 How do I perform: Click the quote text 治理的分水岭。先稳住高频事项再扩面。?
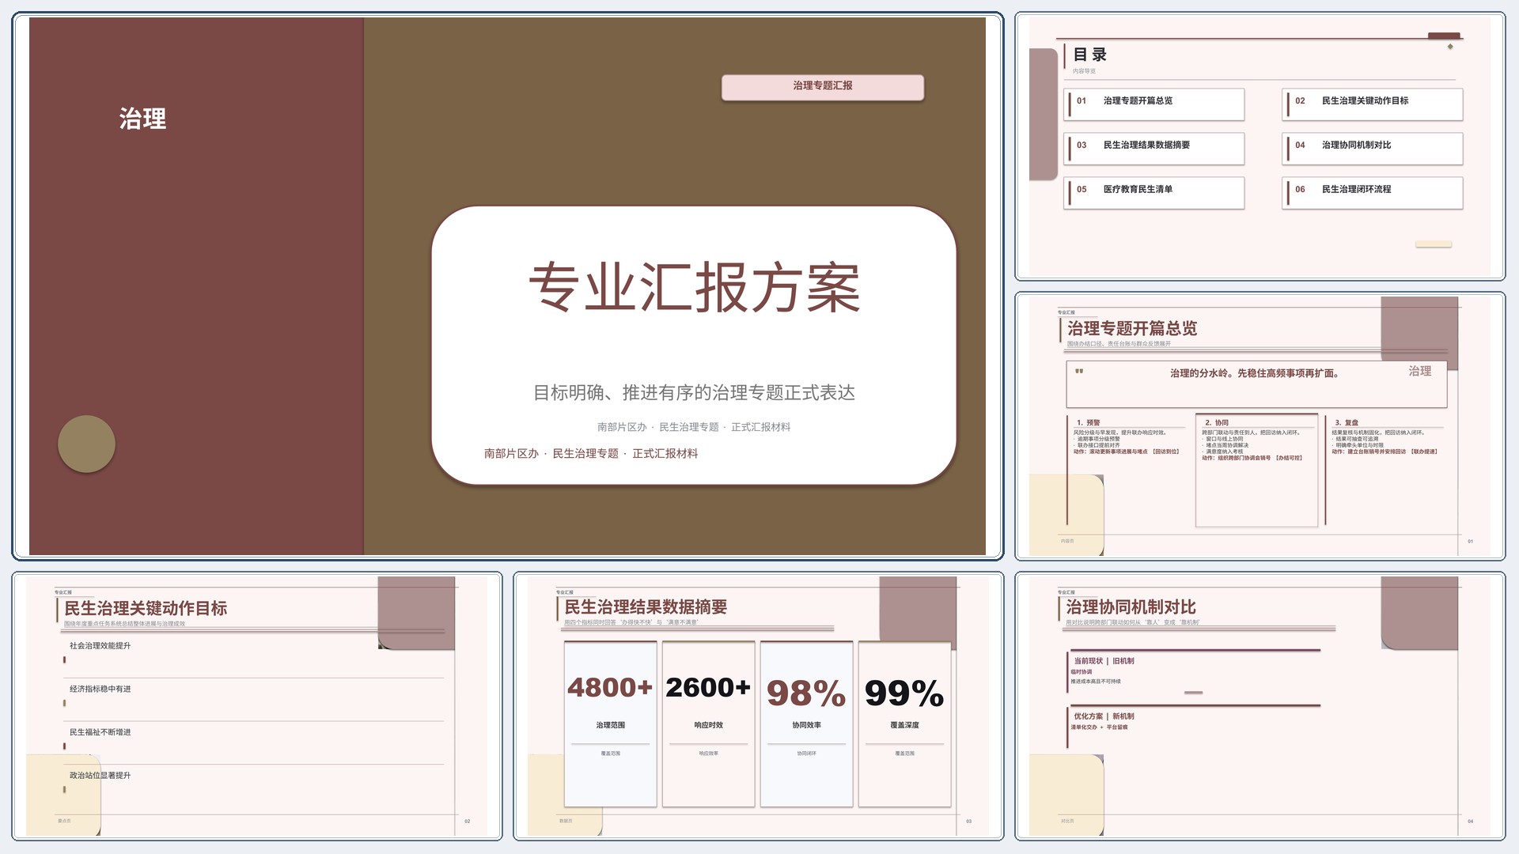coord(1255,373)
